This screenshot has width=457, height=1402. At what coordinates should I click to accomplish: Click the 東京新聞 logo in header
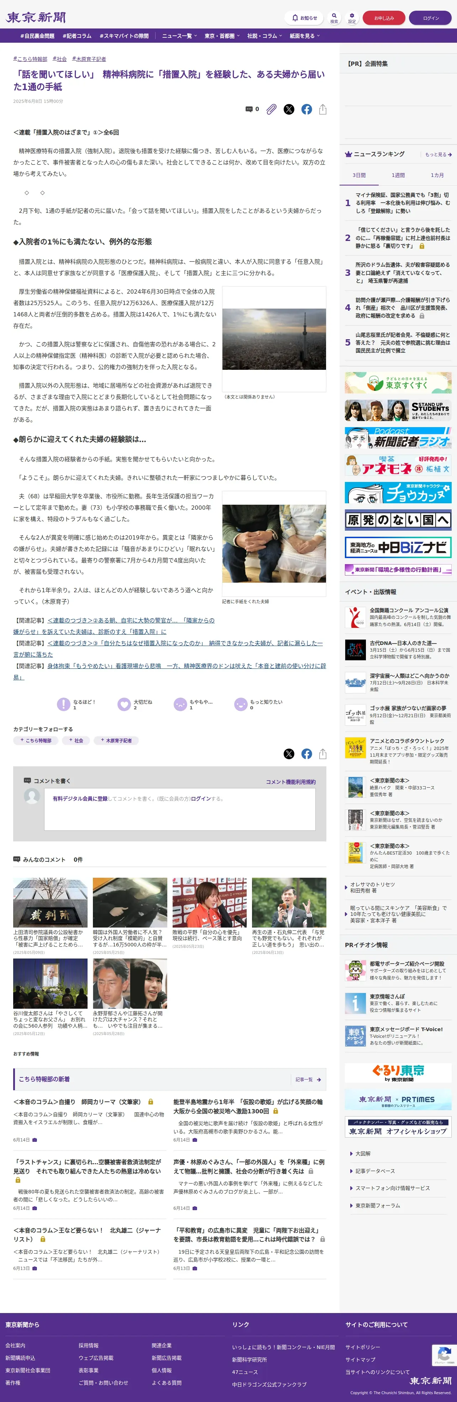pos(36,17)
